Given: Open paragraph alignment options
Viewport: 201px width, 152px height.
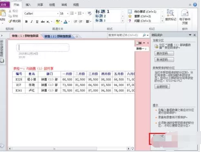Looking at the screenshot, I should pyautogui.click(x=88, y=21).
